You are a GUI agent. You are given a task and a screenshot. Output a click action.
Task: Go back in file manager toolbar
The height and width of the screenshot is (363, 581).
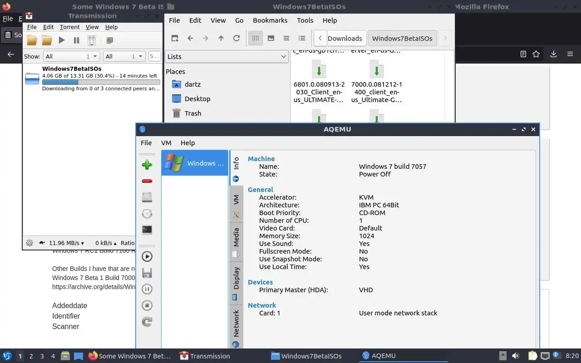(190, 38)
